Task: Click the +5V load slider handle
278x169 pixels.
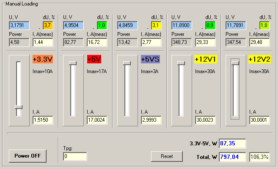Action: click(x=73, y=63)
